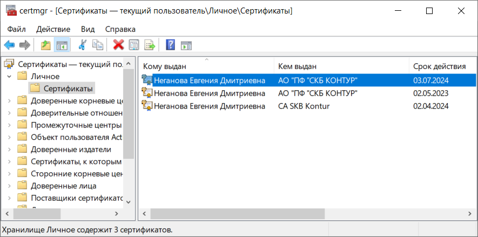Viewport: 478px width, 237px height.
Task: Delete certificate with red X icon
Action: (118, 45)
